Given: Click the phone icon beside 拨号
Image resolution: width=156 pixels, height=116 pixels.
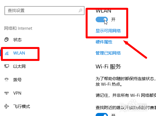Looking at the screenshot, I should (x=7, y=80).
